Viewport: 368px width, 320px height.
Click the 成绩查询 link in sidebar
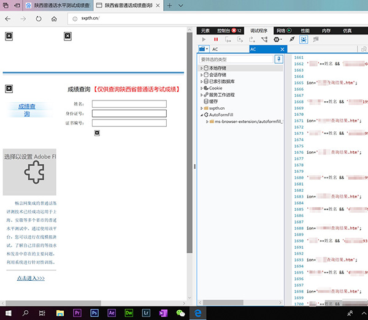tap(26, 110)
